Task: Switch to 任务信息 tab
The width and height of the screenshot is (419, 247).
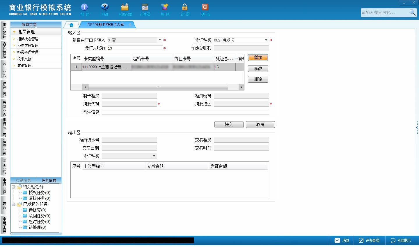Action: point(49,180)
